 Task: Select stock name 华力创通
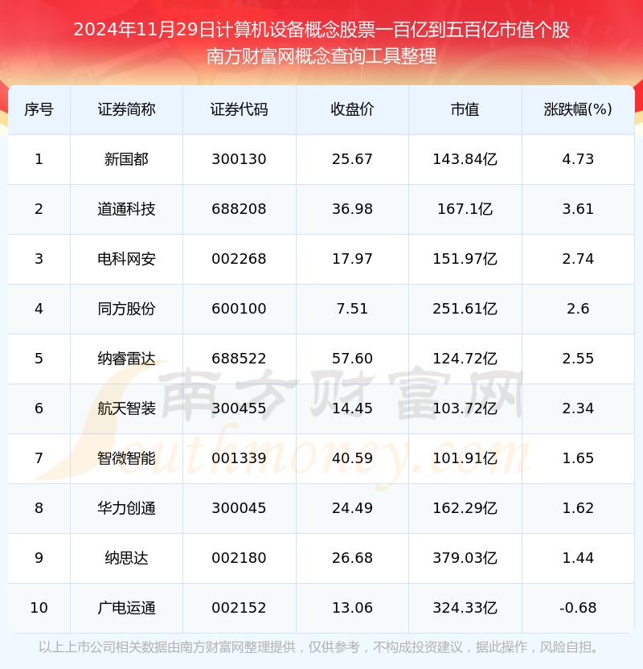pyautogui.click(x=126, y=508)
